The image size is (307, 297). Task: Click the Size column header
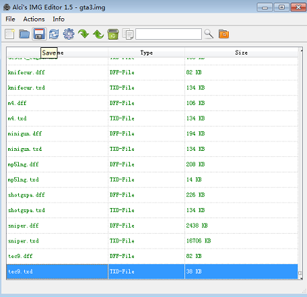[x=241, y=53]
